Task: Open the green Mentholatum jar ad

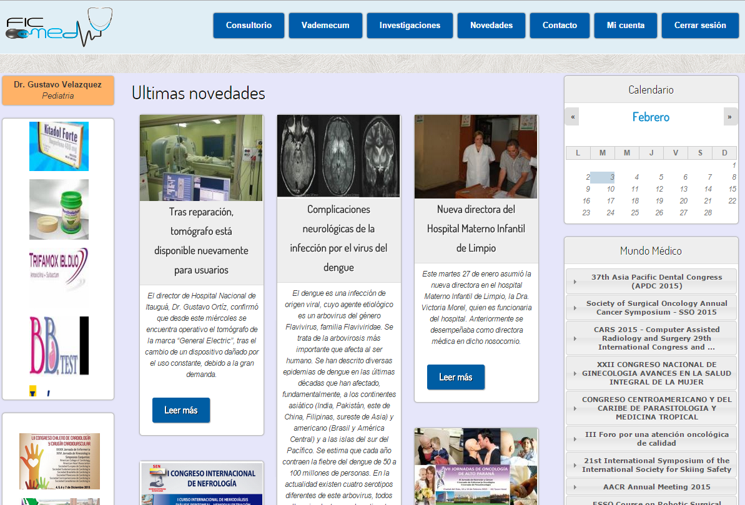Action: (x=59, y=209)
